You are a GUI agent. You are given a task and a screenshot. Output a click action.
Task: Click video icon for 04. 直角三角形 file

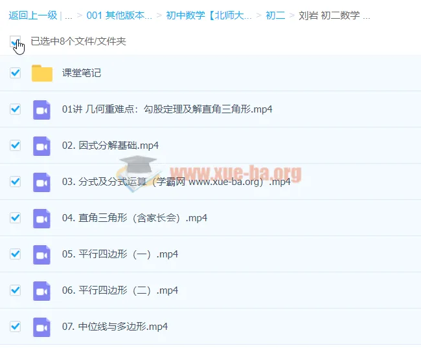click(42, 218)
